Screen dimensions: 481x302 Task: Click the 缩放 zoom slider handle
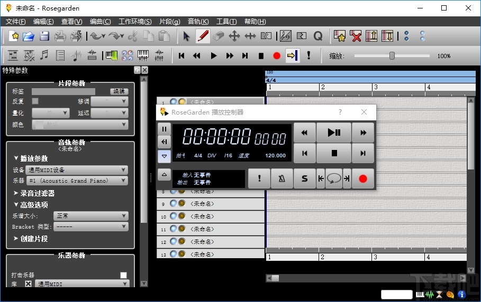point(392,55)
